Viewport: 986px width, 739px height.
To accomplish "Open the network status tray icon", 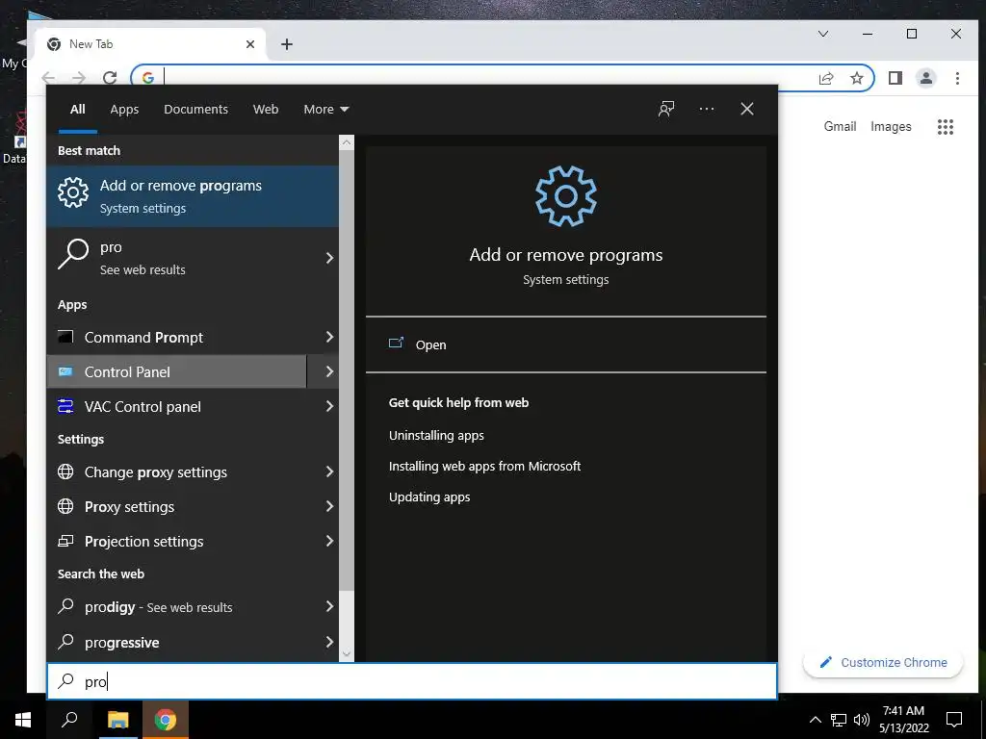I will [839, 720].
